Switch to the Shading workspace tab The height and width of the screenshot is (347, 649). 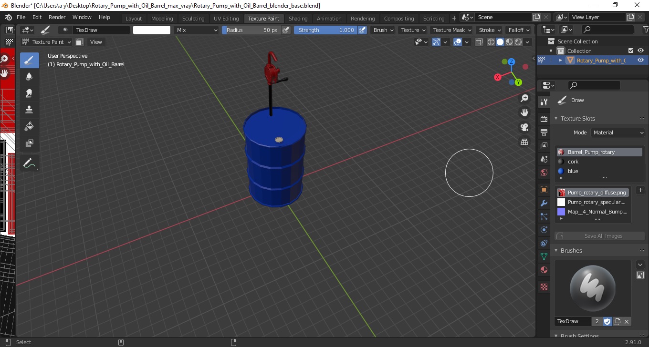coord(298,19)
